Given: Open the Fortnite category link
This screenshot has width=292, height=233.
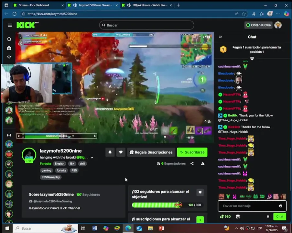Looking at the screenshot, I should point(46,164).
